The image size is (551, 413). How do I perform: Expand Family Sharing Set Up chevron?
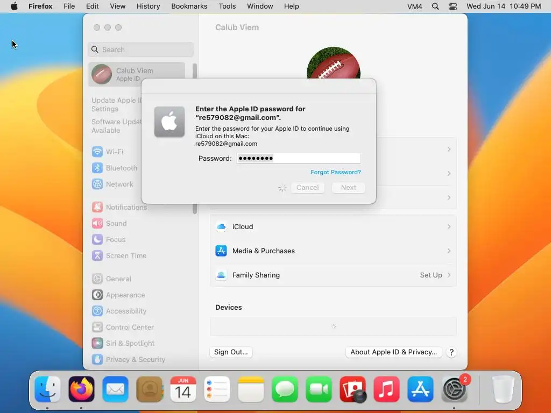point(449,275)
